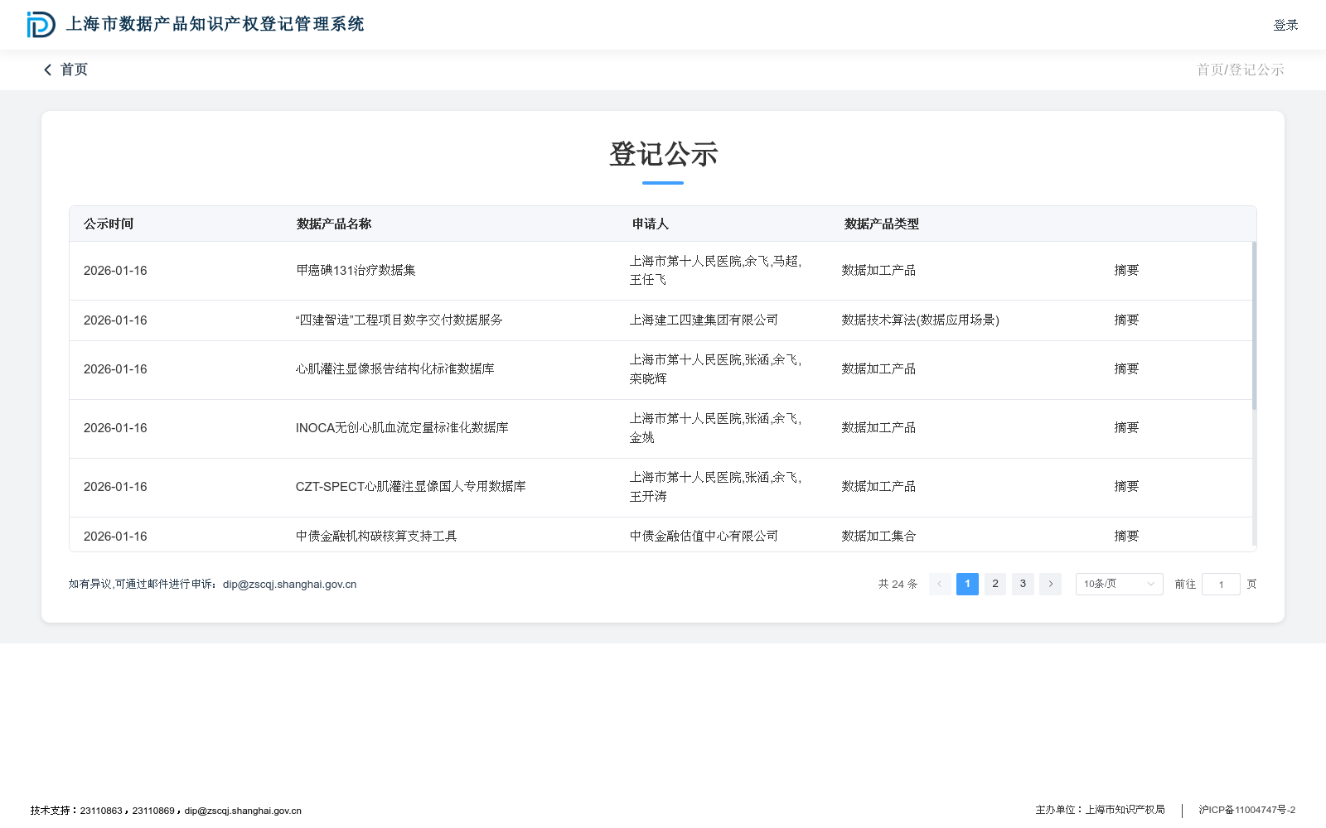Click the ID system logo icon
1326x828 pixels.
(x=41, y=25)
